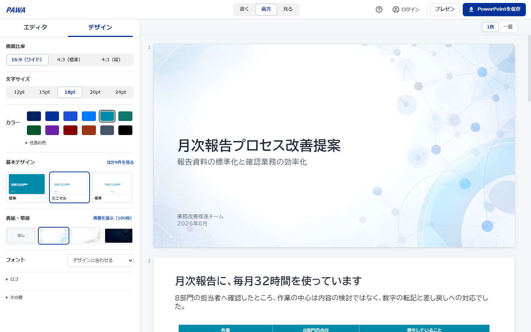
Task: Select the light blue molecule cover image
Action: (x=53, y=236)
